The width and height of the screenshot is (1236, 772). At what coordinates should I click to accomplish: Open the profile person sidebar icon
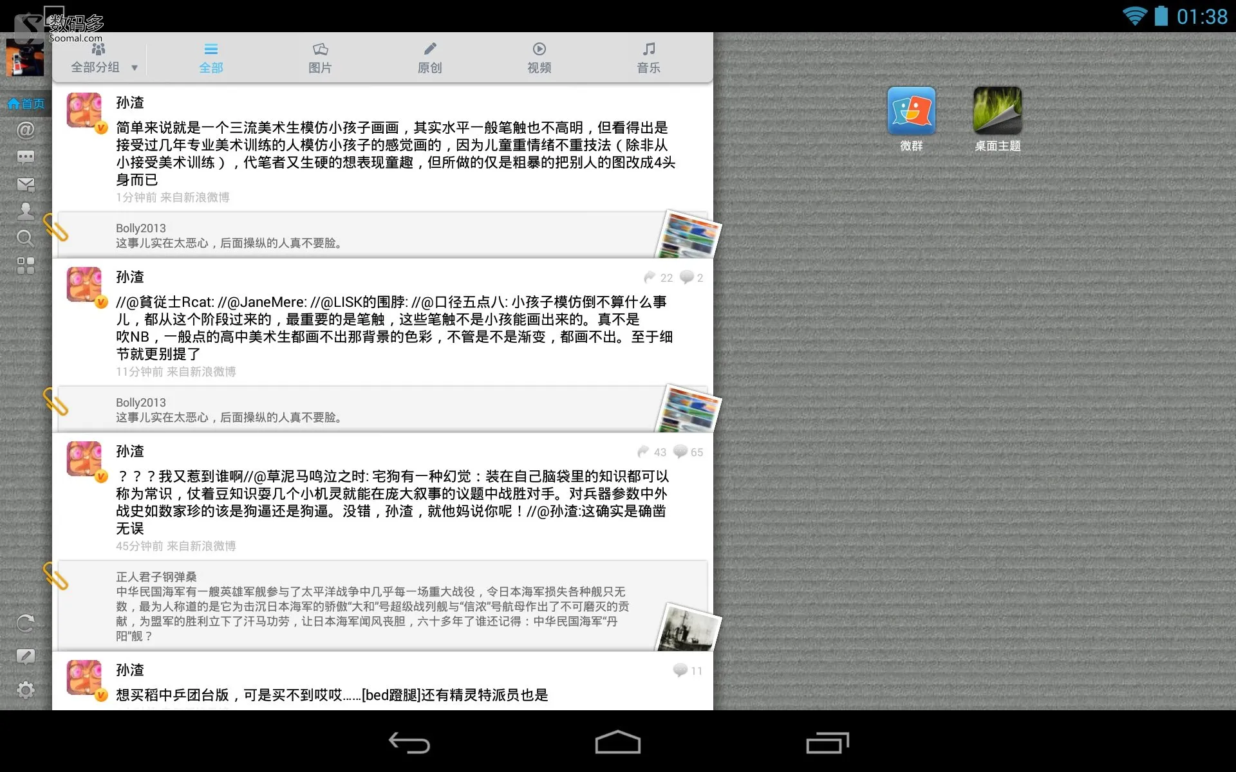click(26, 211)
